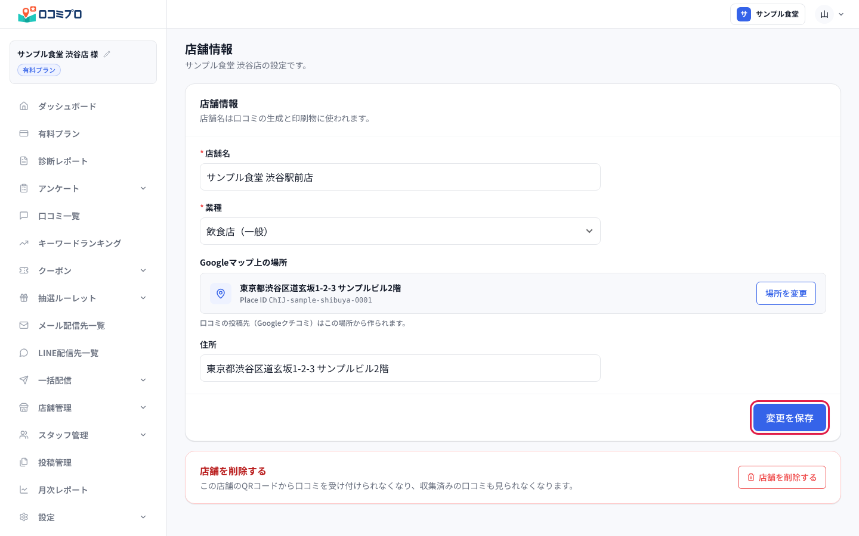Click the ダッシュボード home icon
The image size is (859, 536).
(24, 106)
